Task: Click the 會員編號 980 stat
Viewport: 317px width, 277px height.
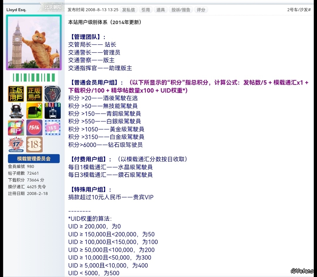Action: click(21, 166)
